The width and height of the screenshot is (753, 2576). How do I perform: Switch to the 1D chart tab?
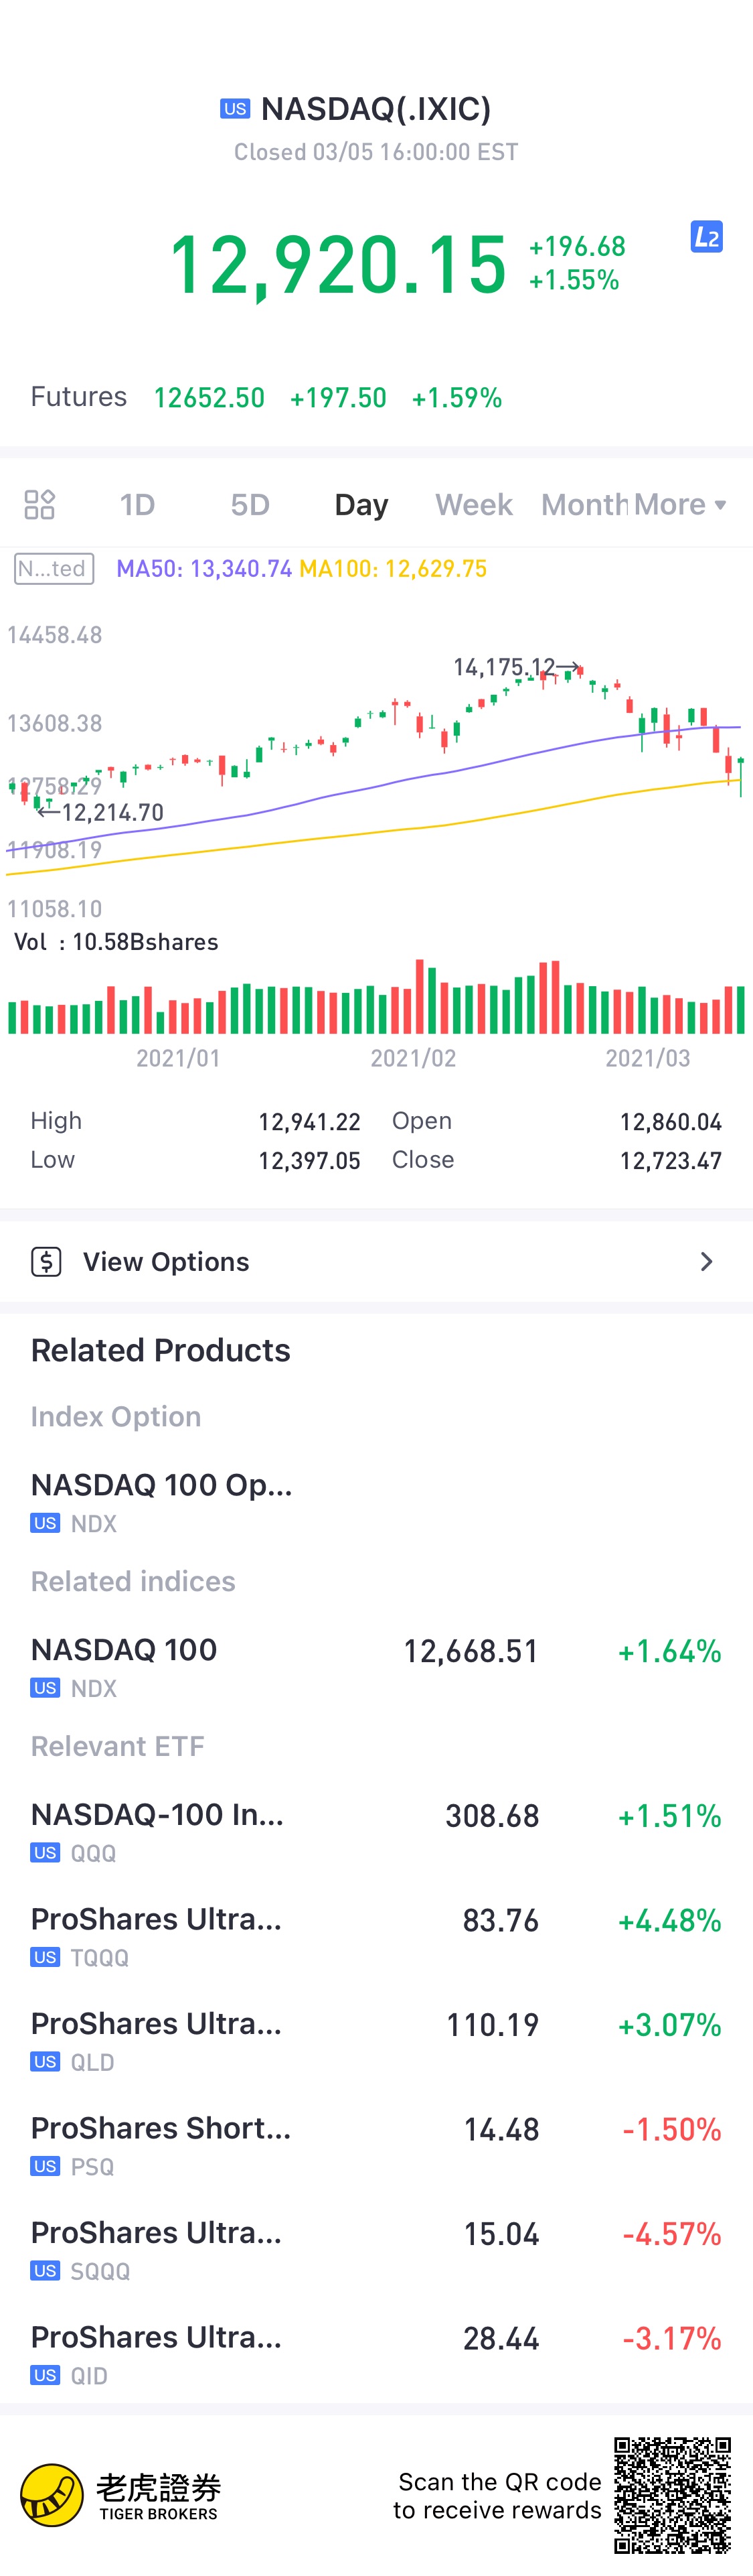tap(137, 504)
